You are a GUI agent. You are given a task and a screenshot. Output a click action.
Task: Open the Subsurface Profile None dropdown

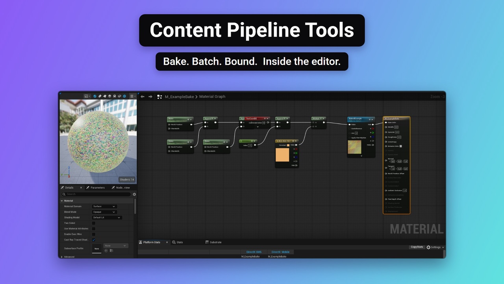point(116,246)
